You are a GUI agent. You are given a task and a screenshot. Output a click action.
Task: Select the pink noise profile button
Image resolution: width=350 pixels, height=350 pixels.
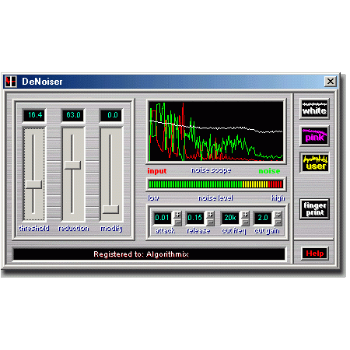314,136
